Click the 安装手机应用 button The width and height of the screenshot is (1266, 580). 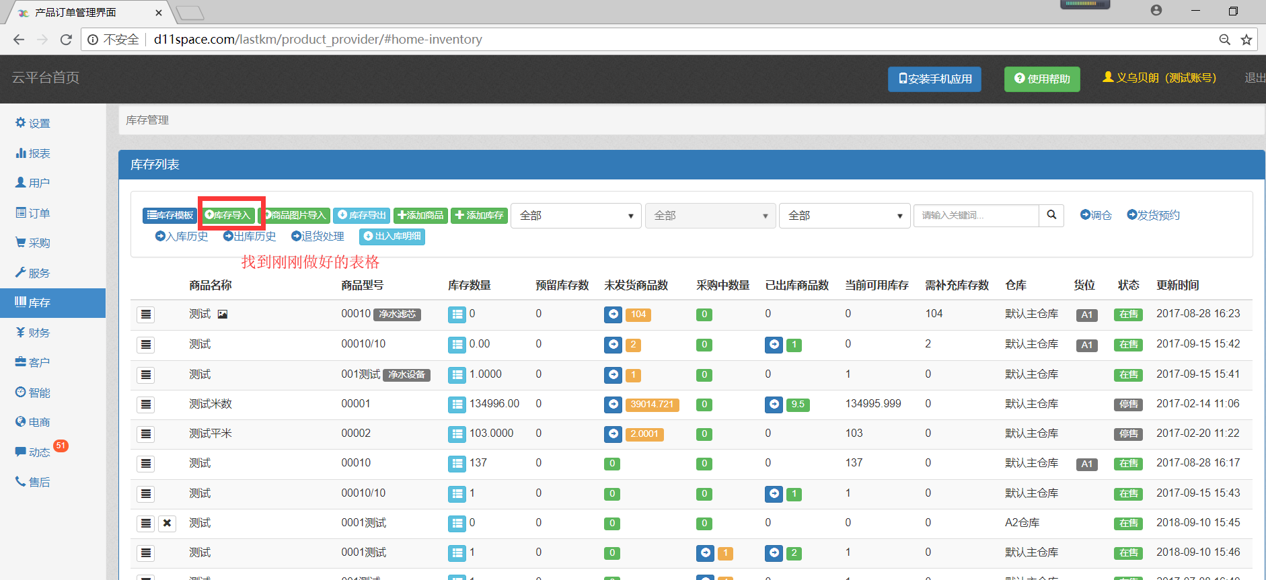click(x=934, y=79)
